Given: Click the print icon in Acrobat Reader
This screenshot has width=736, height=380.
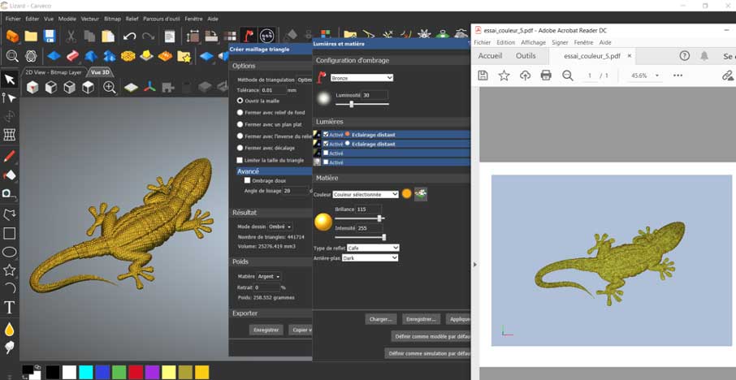Looking at the screenshot, I should [546, 76].
